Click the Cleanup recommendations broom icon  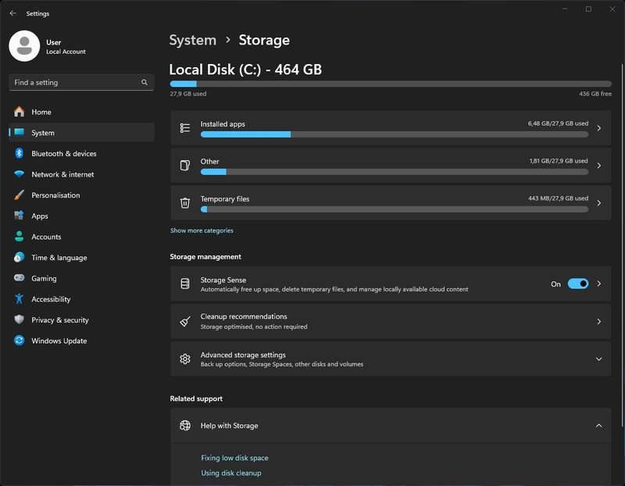[185, 321]
